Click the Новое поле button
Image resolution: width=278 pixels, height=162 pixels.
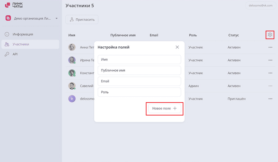(x=164, y=108)
